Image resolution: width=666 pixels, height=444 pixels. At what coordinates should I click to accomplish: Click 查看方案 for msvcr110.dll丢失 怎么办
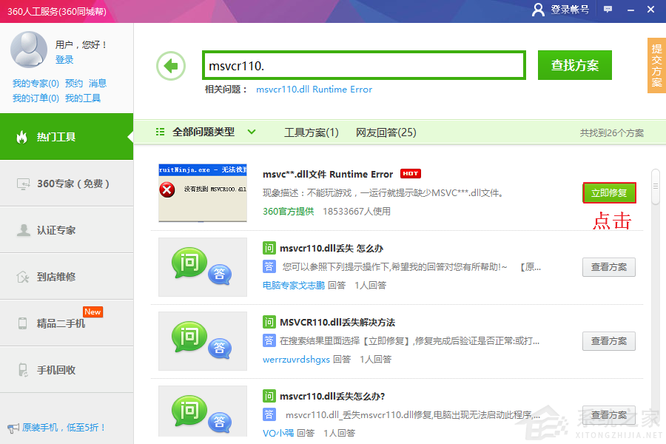pyautogui.click(x=608, y=267)
